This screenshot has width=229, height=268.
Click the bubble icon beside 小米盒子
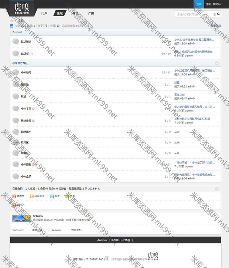click(16, 176)
